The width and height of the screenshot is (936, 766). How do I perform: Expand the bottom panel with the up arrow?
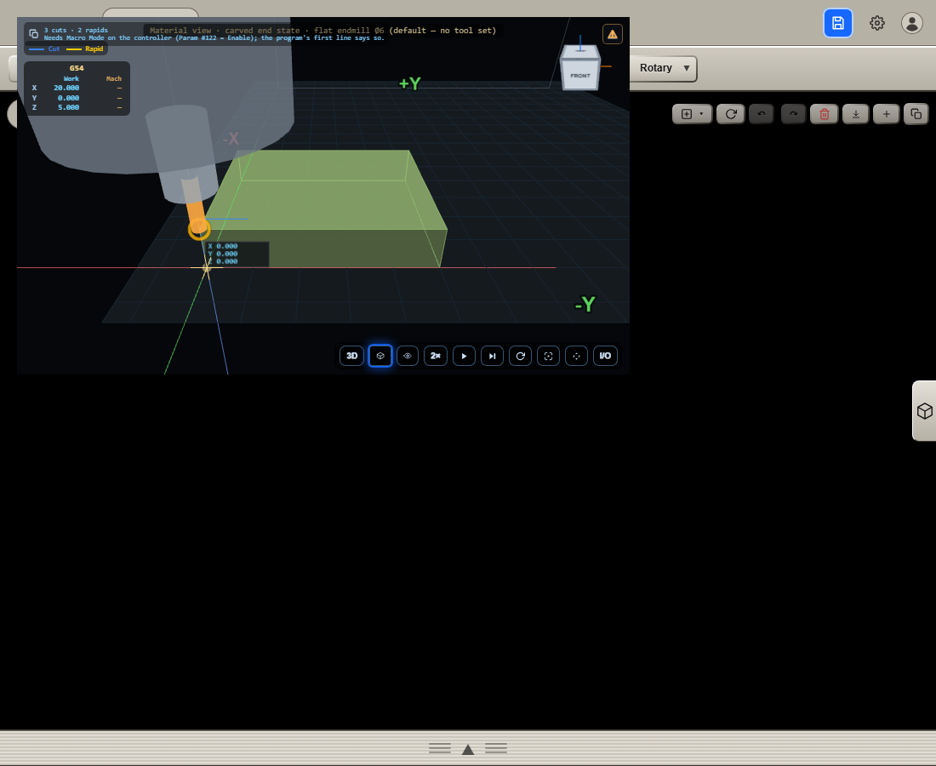[468, 749]
